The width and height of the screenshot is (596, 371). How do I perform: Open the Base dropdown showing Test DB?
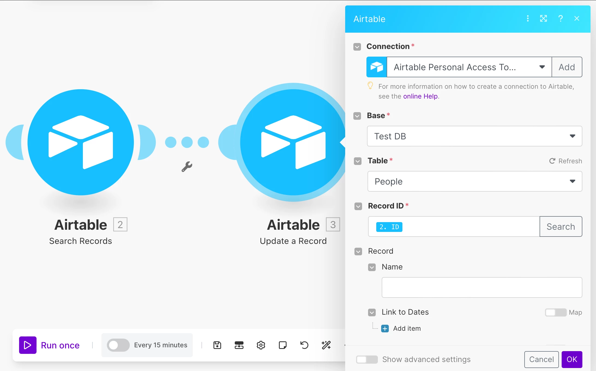[474, 136]
